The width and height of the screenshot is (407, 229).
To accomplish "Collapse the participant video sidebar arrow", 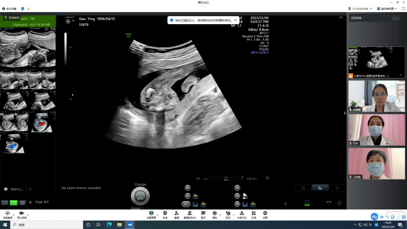I will point(344,113).
